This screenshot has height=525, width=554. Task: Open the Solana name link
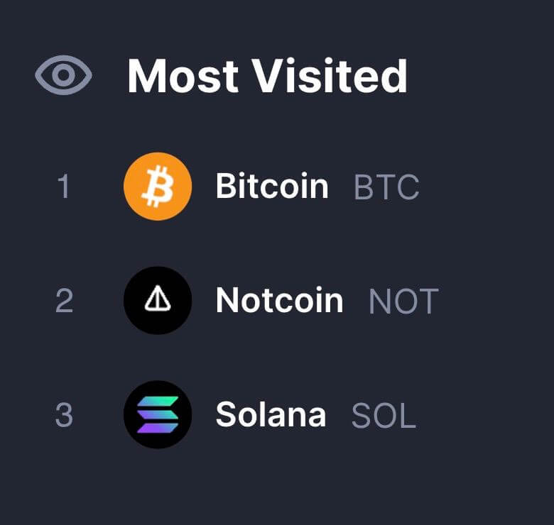click(x=271, y=415)
